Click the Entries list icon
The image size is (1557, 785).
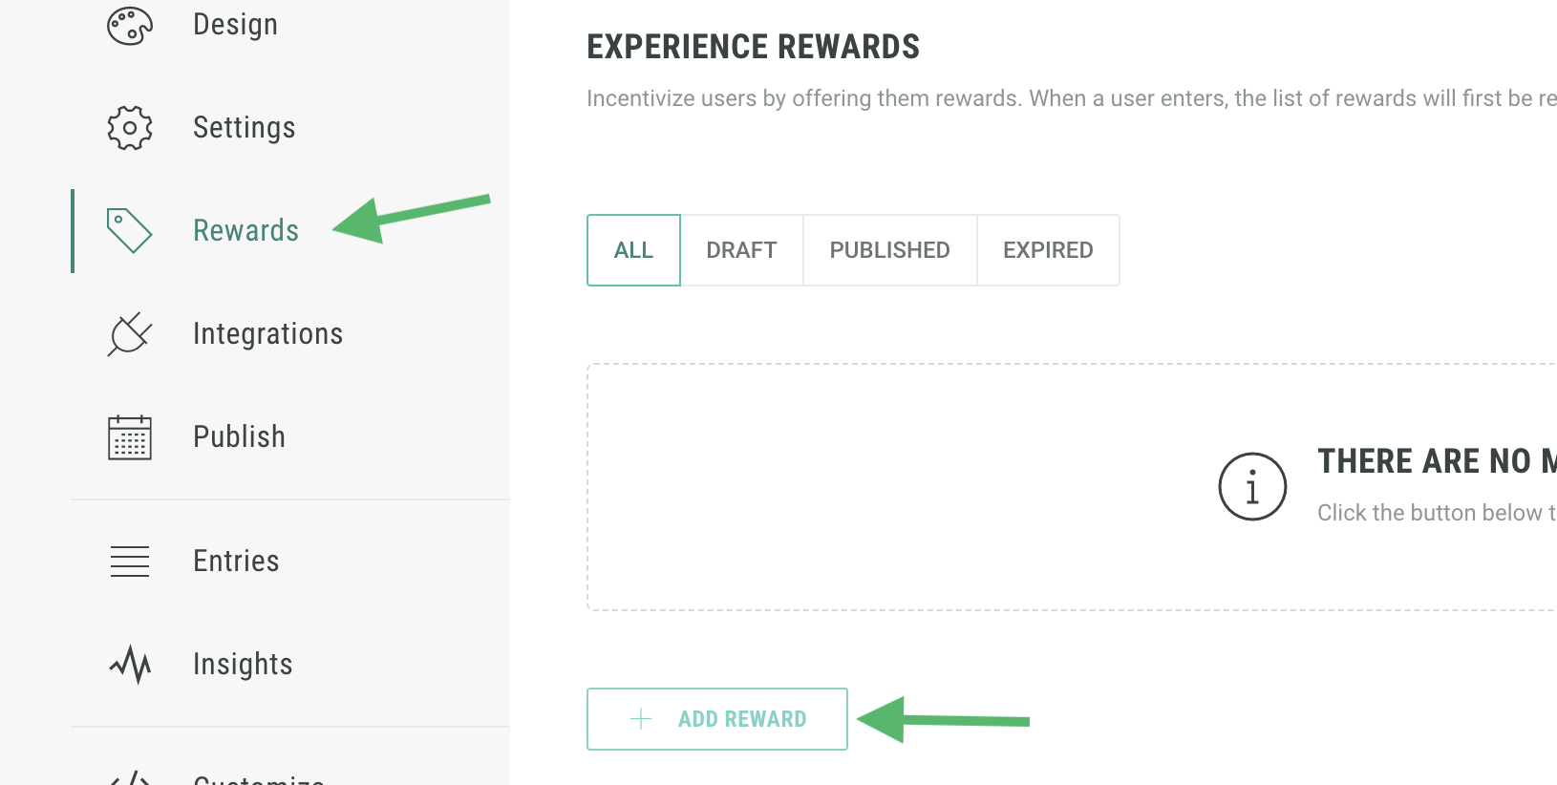click(x=130, y=562)
